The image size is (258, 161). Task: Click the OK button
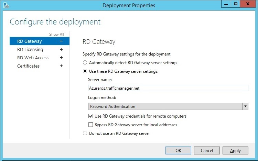click(178, 150)
